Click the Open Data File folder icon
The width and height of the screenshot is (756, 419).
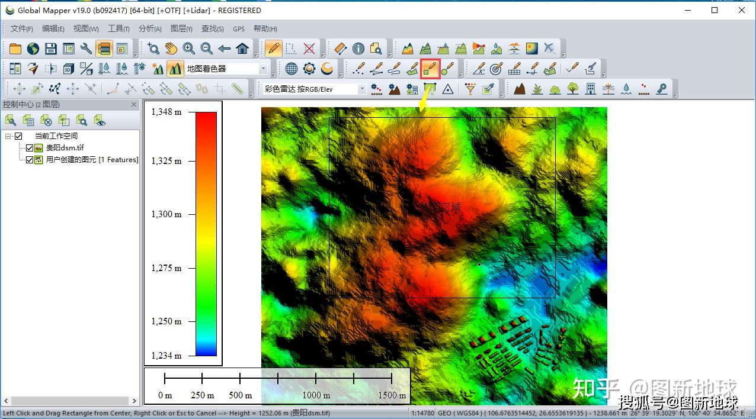point(15,49)
